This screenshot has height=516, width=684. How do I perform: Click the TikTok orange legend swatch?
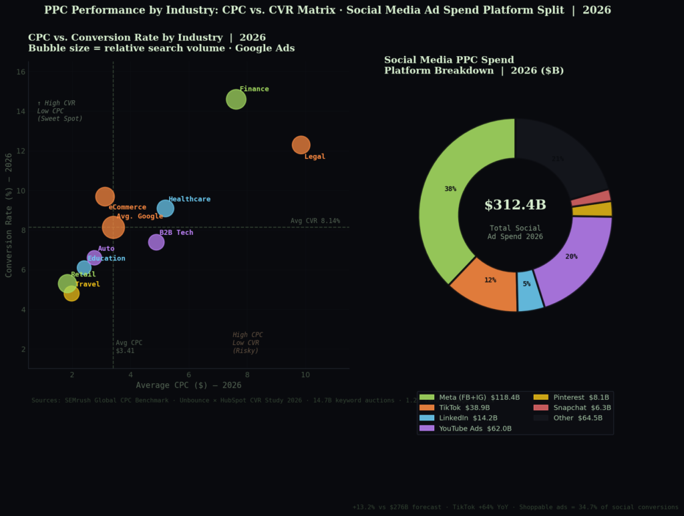point(427,407)
